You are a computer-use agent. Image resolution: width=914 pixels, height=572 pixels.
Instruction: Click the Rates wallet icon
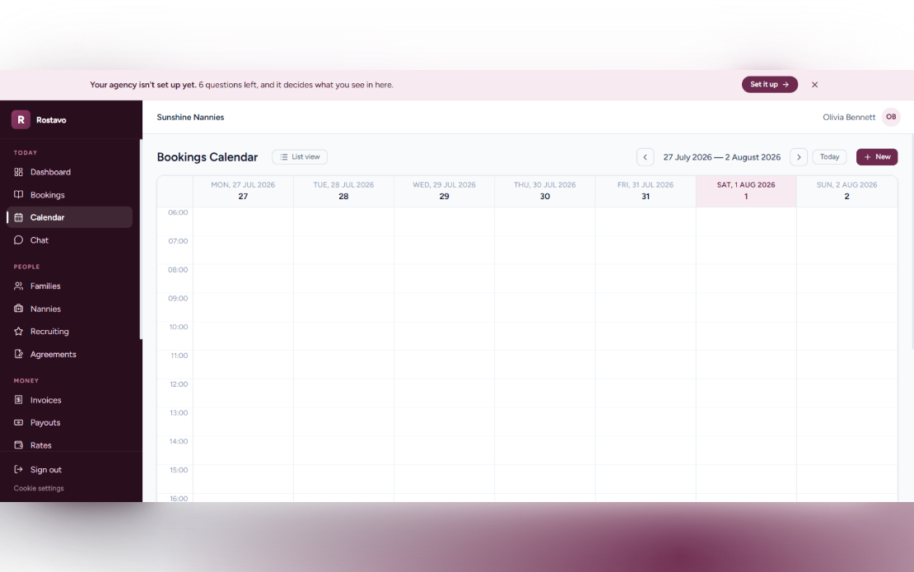pyautogui.click(x=19, y=445)
